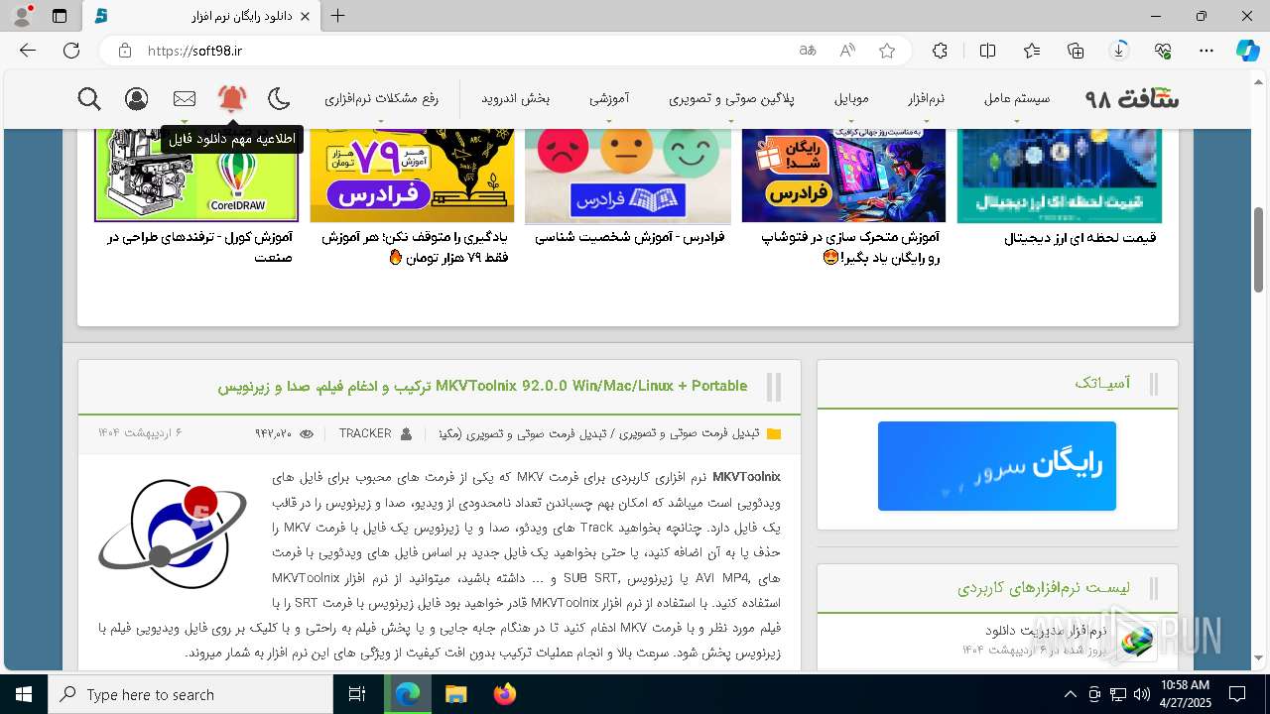1270x714 pixels.
Task: Toggle split screen icon
Action: pyautogui.click(x=987, y=51)
